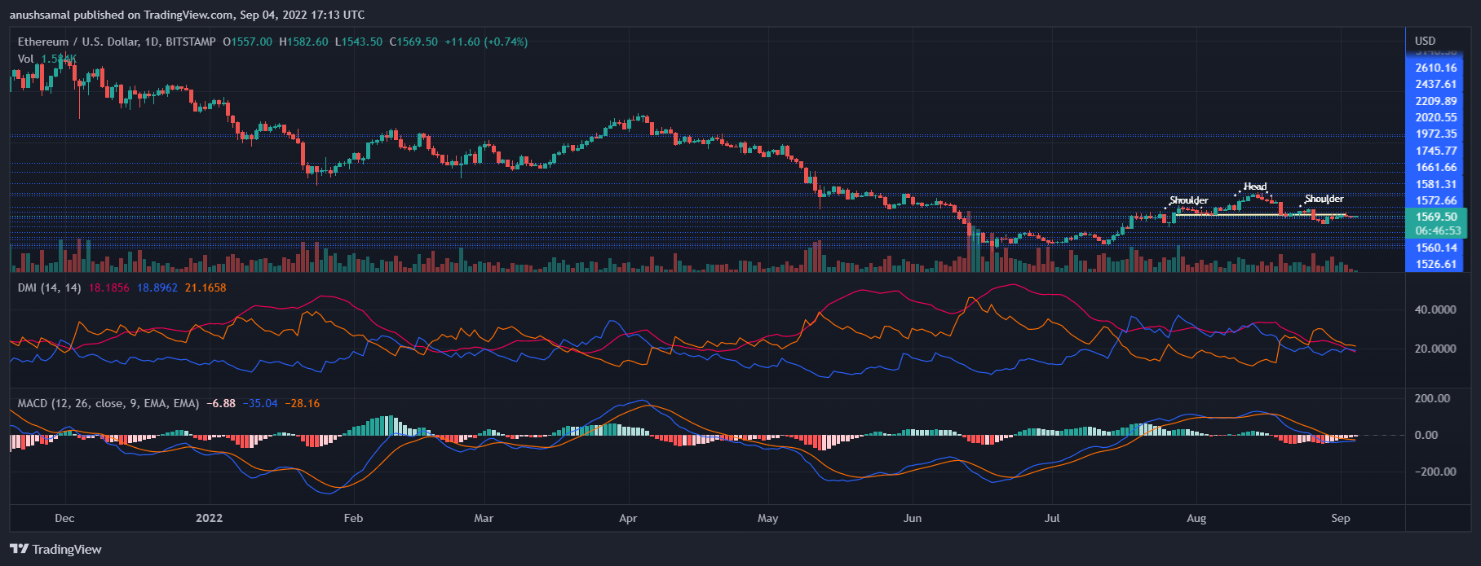Click the DMI value 18.1856
The image size is (1481, 566).
click(109, 287)
